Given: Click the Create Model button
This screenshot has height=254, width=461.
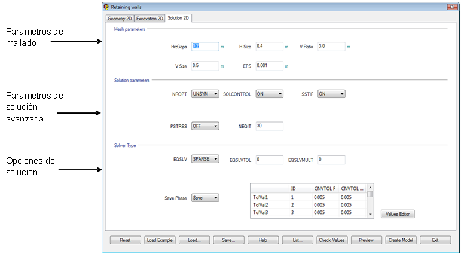Looking at the screenshot, I should pos(401,240).
